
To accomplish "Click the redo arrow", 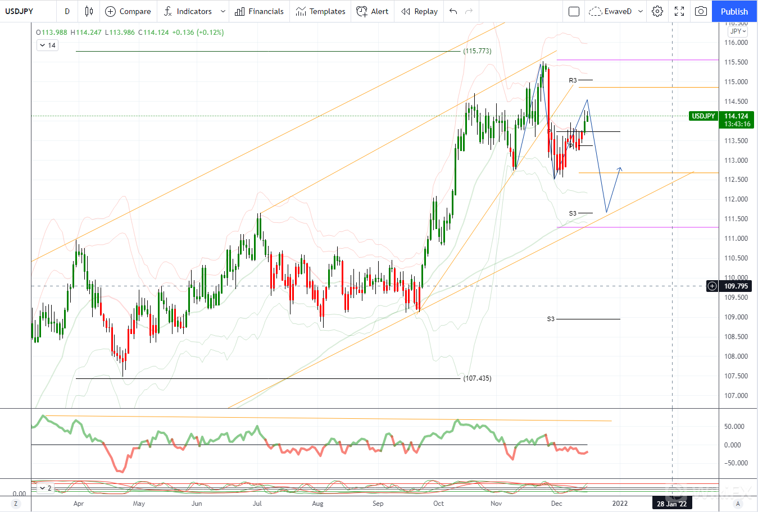I will pyautogui.click(x=469, y=11).
